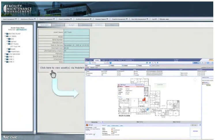This screenshot has height=140, width=215.
Task: Open the Maintenance Planning menu
Action: (x=28, y=19)
